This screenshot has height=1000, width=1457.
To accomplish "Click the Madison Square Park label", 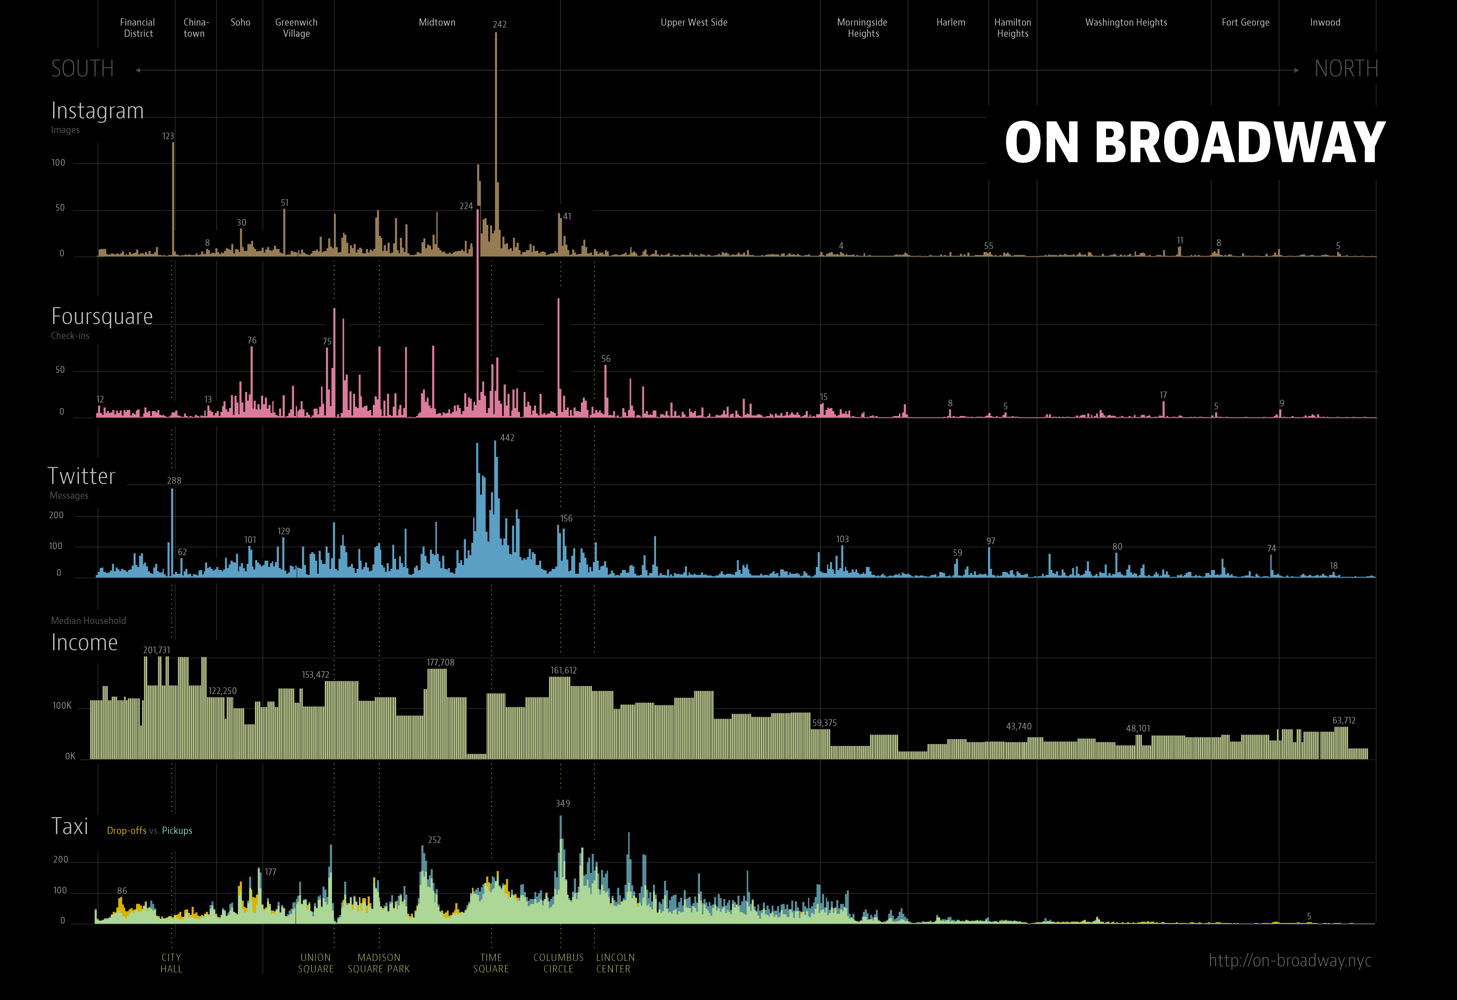I will [x=379, y=963].
